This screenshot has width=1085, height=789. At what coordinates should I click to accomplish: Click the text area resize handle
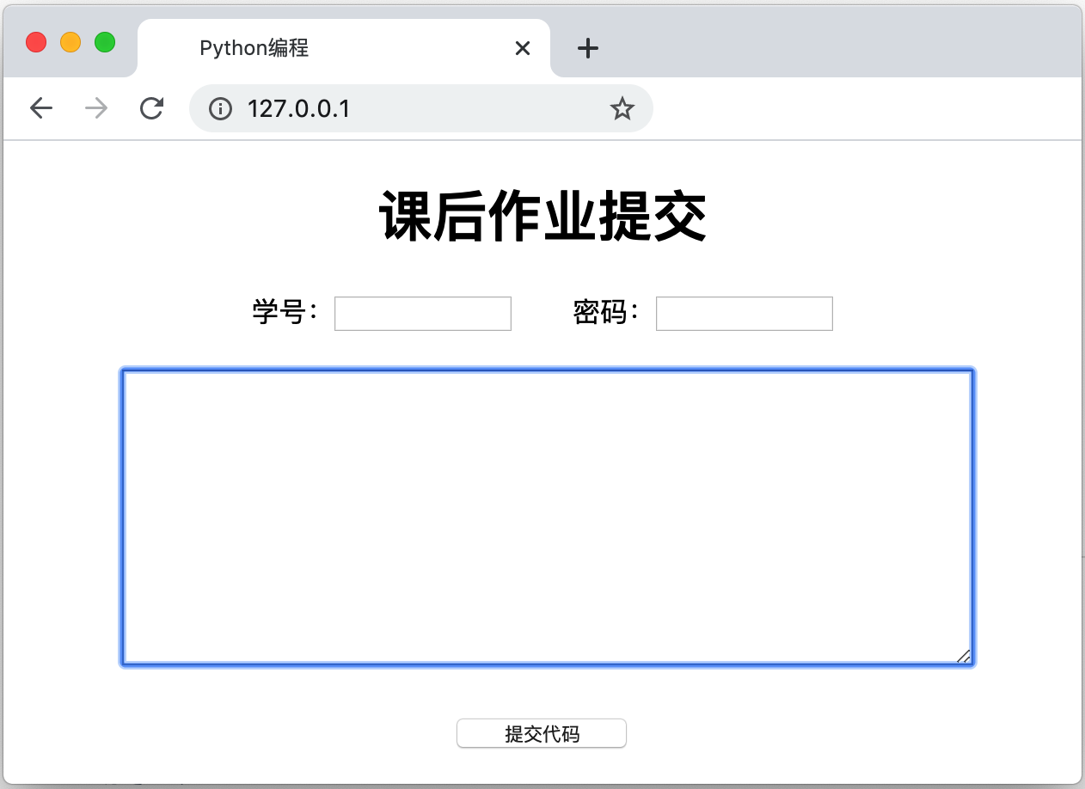(x=964, y=657)
